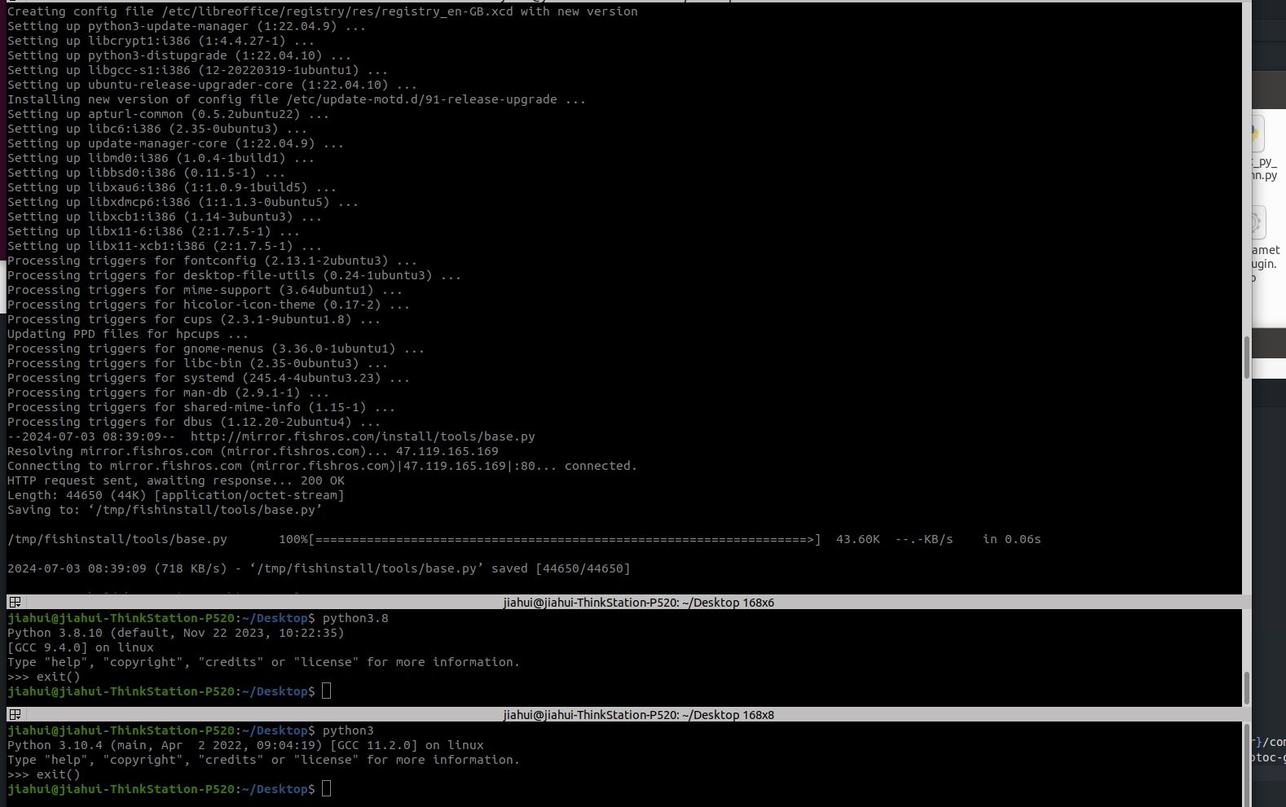Viewport: 1286px width, 807px height.
Task: Click 'Processing triggers for systemd' line
Action: click(209, 378)
